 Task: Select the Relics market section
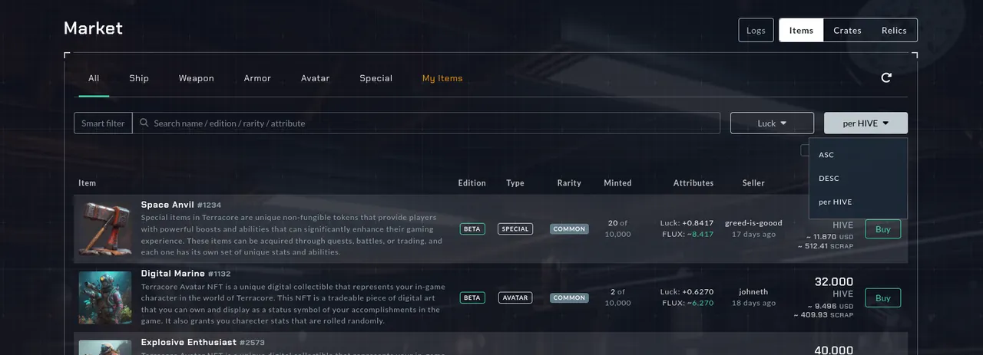[894, 30]
